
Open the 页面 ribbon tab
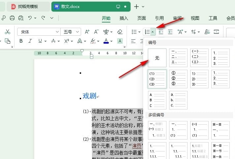[142, 18]
